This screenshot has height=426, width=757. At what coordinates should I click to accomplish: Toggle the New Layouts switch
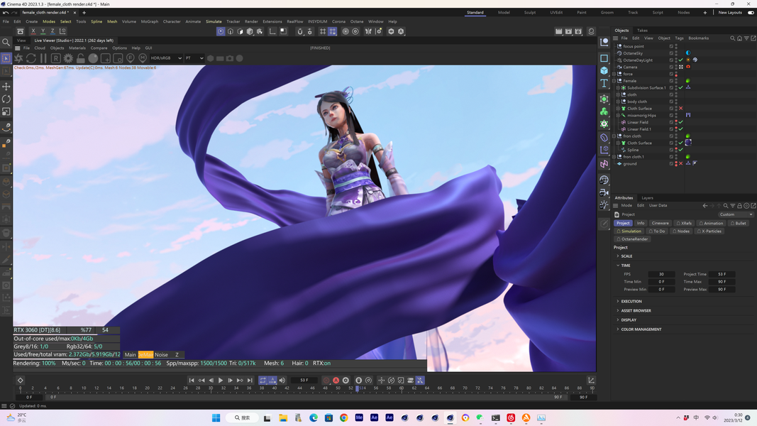coord(751,13)
